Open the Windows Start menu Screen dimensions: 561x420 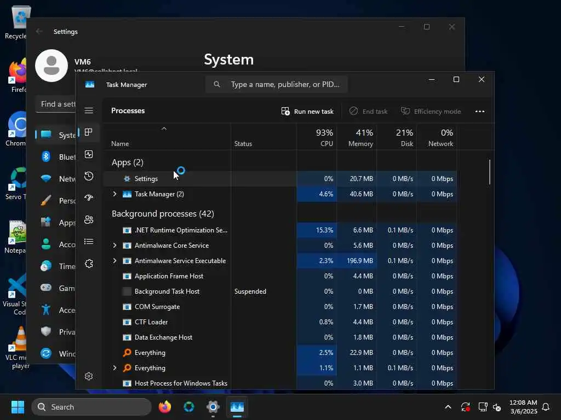[x=18, y=407]
